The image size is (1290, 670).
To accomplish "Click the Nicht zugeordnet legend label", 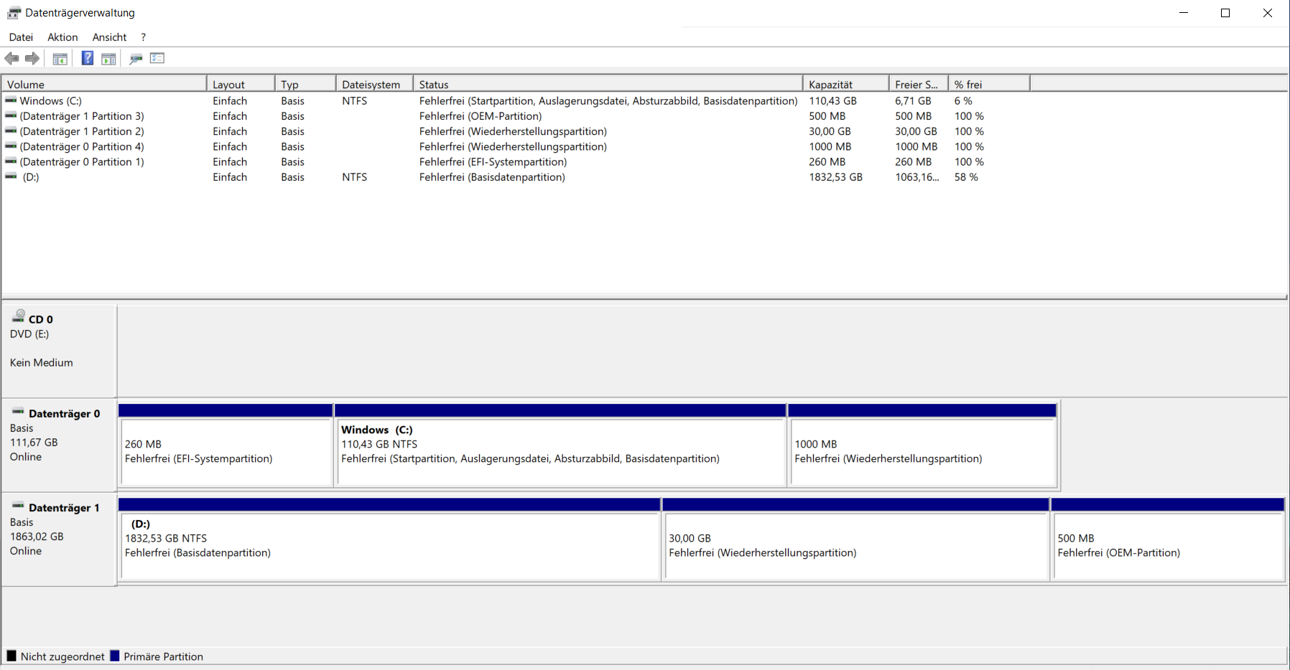I will (x=62, y=656).
